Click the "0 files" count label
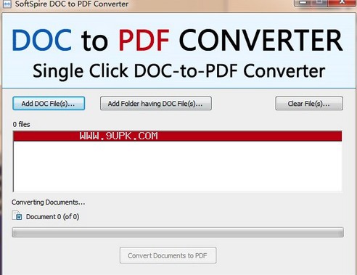 22,124
